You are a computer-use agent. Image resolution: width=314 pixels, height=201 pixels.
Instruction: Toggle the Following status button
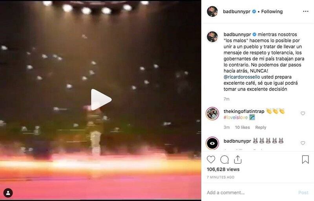click(272, 12)
